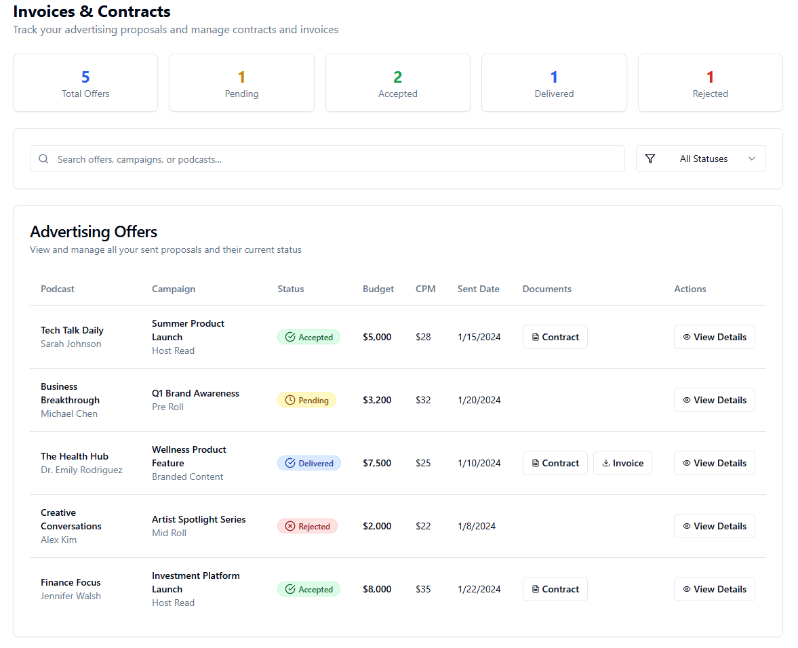Click the eye icon on Business Breakthrough View Details
The width and height of the screenshot is (798, 648).
[x=687, y=400]
